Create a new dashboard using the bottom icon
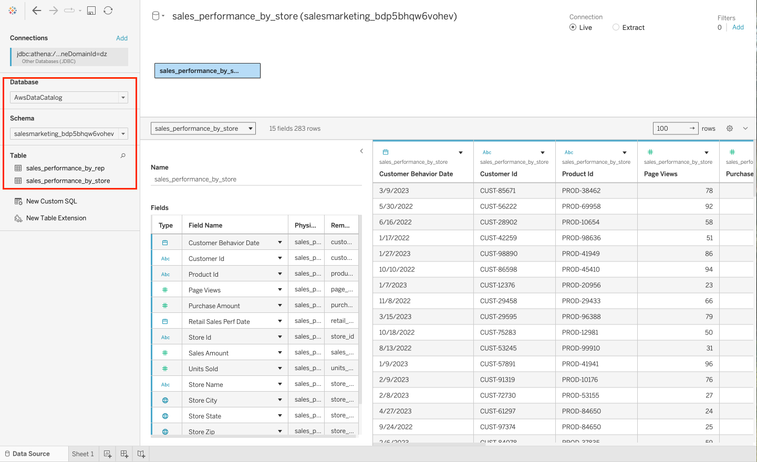The image size is (757, 462). point(124,454)
